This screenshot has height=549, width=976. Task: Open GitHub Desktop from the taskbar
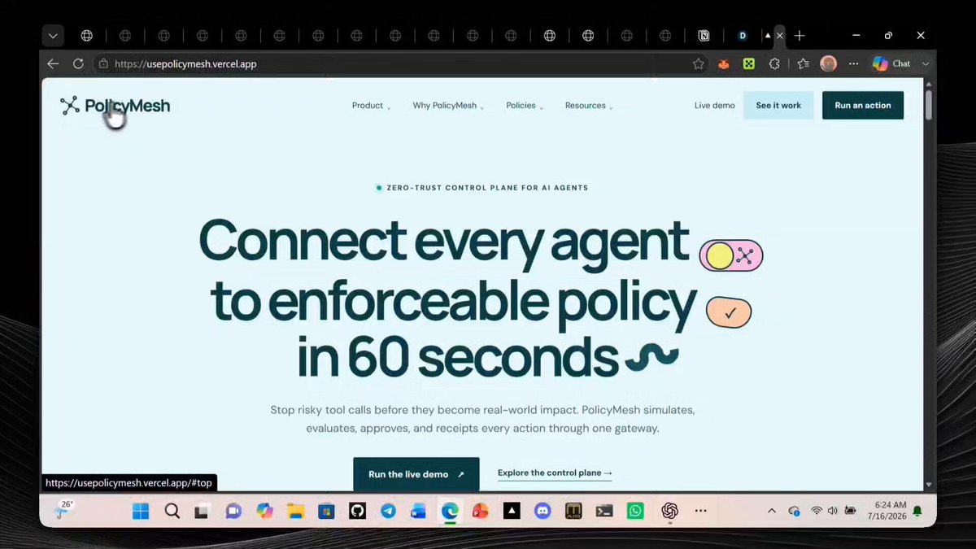click(357, 511)
